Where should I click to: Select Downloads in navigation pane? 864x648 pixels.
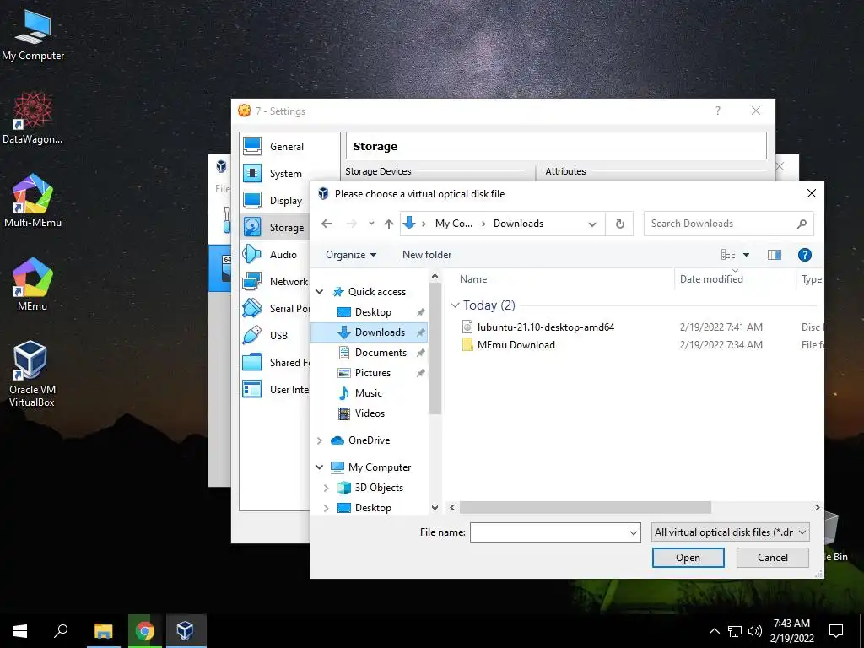click(x=381, y=332)
